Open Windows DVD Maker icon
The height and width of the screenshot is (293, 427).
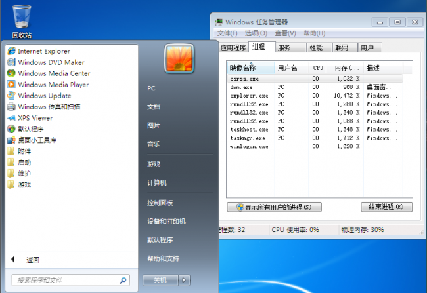(11, 62)
